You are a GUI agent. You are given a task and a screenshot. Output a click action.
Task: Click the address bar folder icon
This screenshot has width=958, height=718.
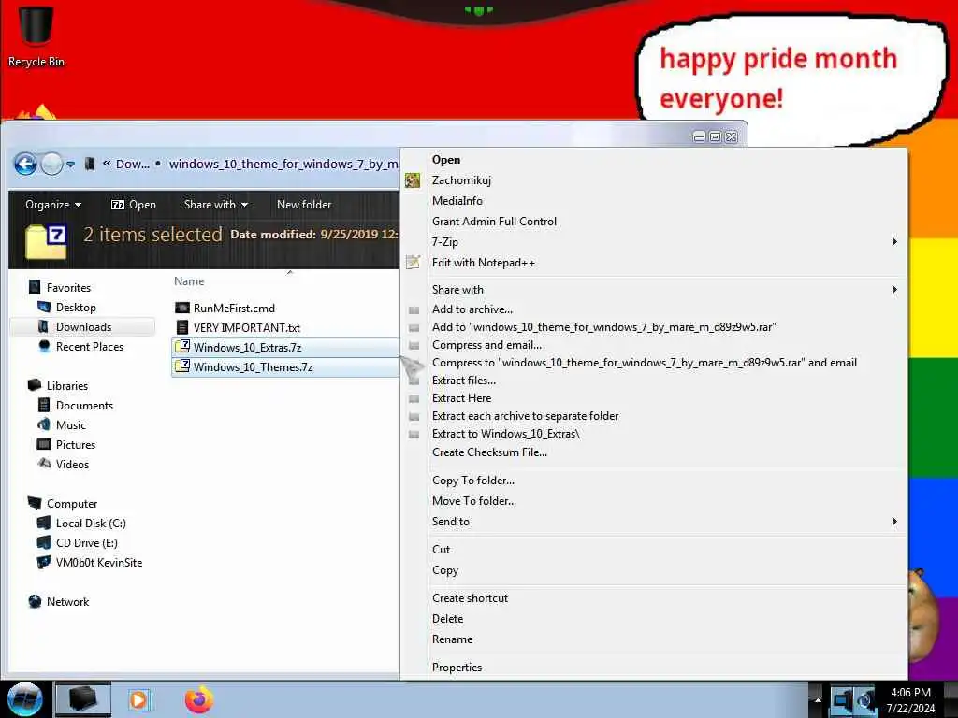point(90,164)
